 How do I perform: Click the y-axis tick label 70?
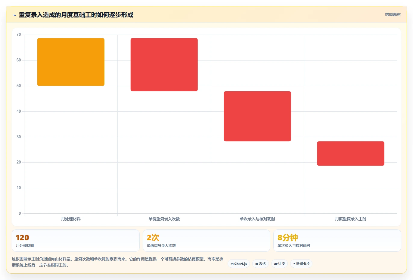[19, 35]
